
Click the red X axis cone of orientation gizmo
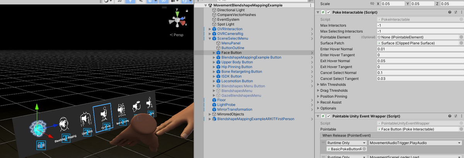(183, 23)
